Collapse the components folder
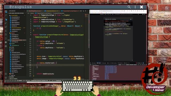 point(14,15)
